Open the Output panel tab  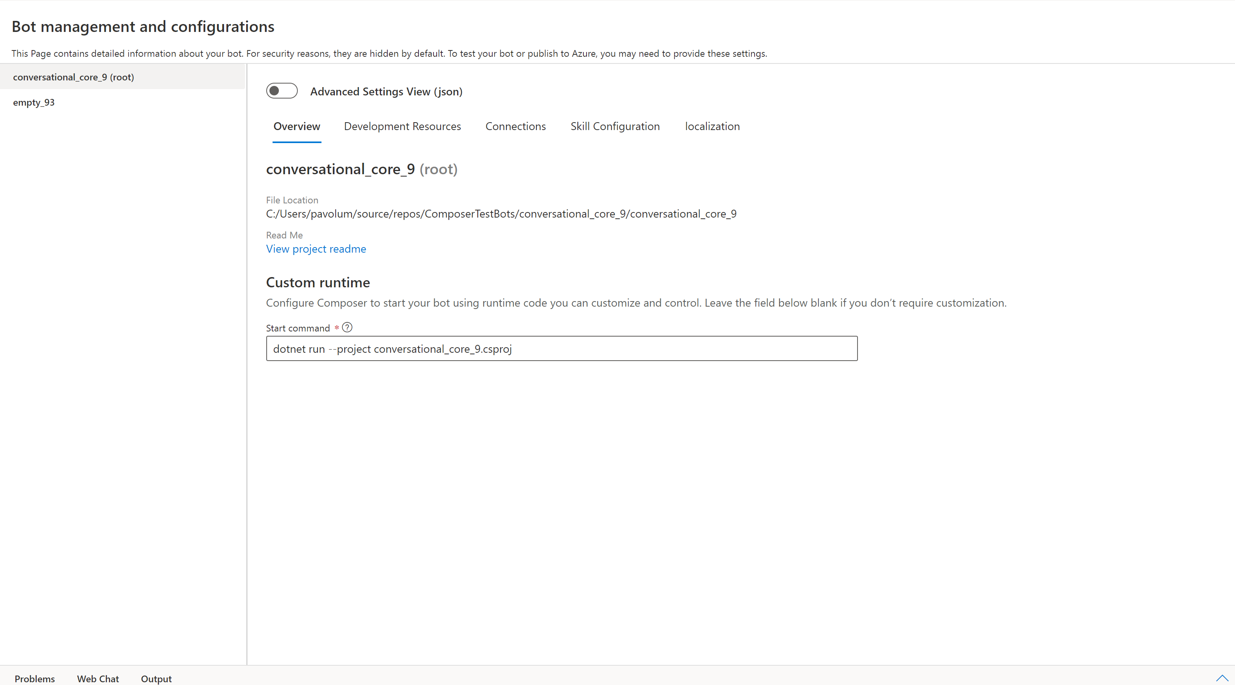point(156,678)
